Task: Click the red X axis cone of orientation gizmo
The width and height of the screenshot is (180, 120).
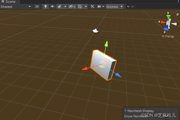Action: pos(163,22)
